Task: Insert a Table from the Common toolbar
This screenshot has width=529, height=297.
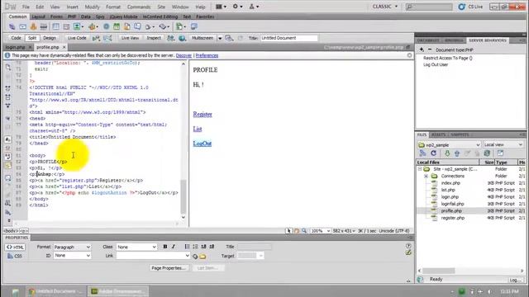Action: click(x=55, y=26)
